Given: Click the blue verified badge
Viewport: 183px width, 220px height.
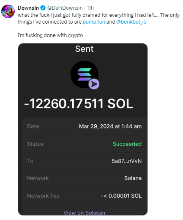Looking at the screenshot, I should coord(43,8).
